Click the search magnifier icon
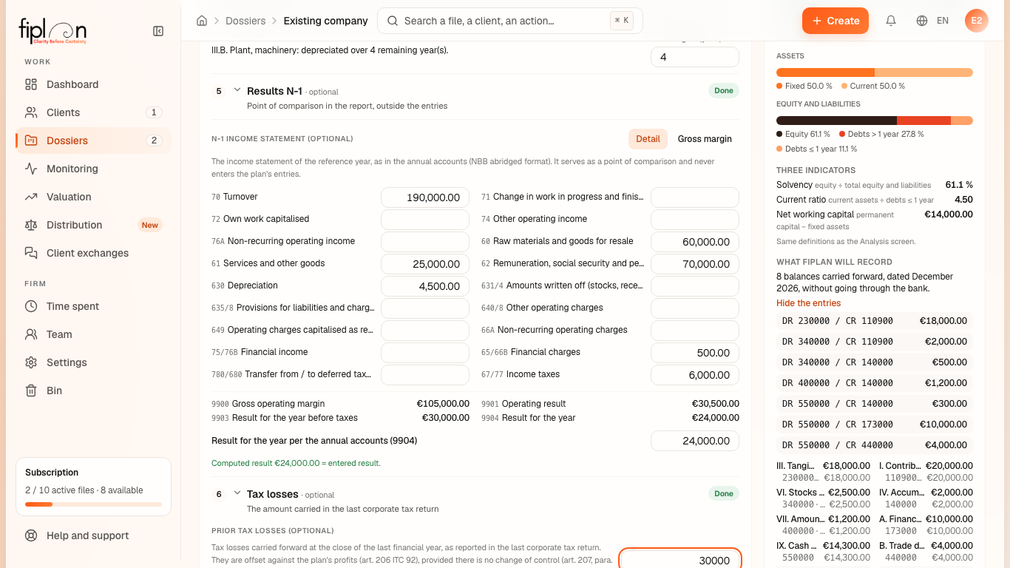The height and width of the screenshot is (568, 1010). click(393, 21)
